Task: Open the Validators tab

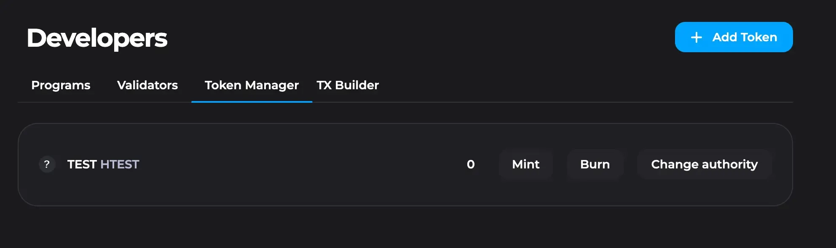Action: (x=147, y=85)
